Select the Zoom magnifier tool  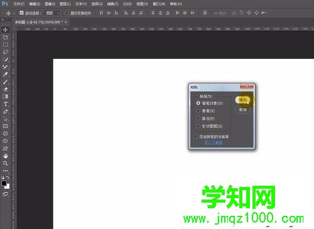pos(5,163)
